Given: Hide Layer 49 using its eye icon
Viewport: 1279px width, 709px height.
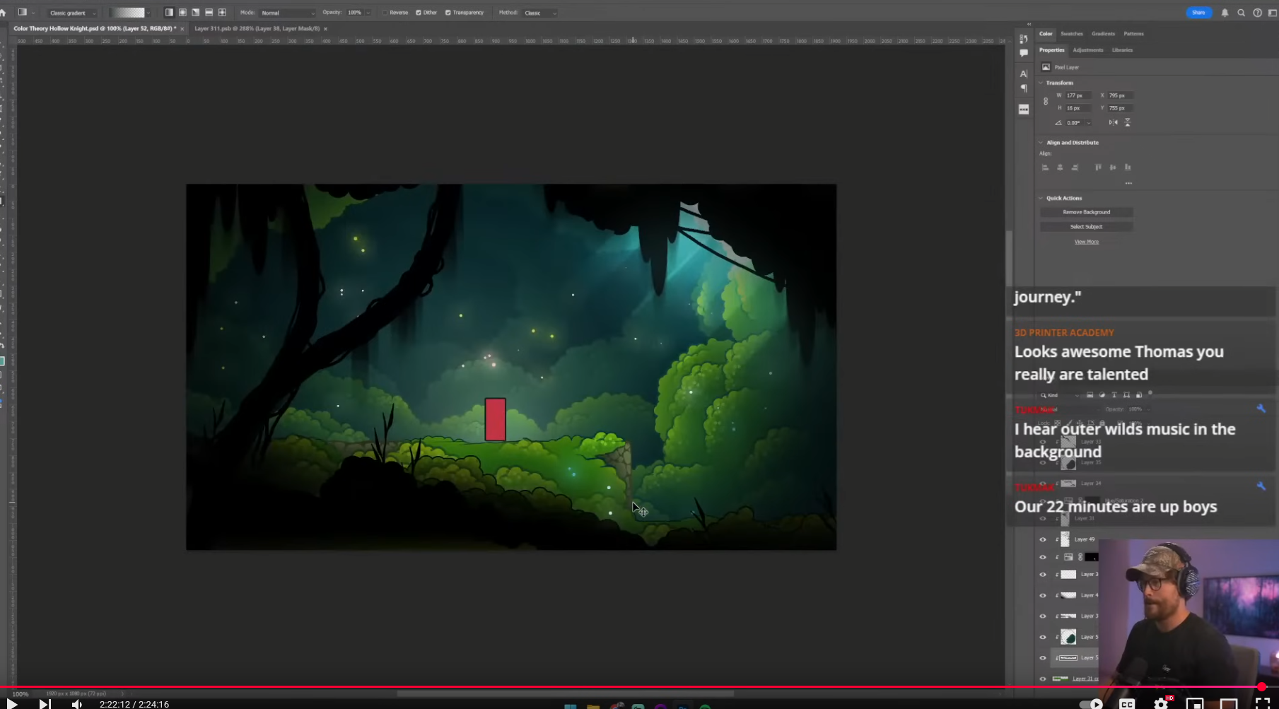Looking at the screenshot, I should (1042, 539).
